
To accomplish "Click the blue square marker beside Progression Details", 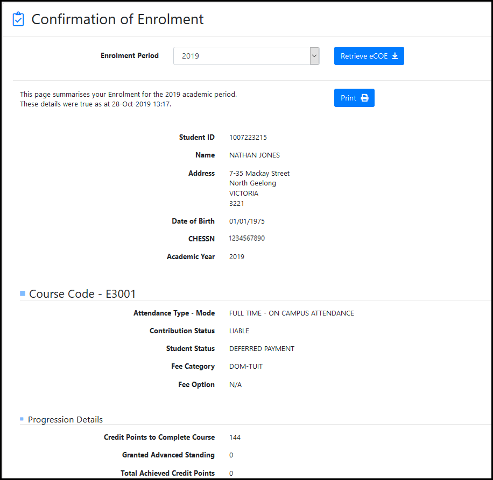I will (22, 419).
